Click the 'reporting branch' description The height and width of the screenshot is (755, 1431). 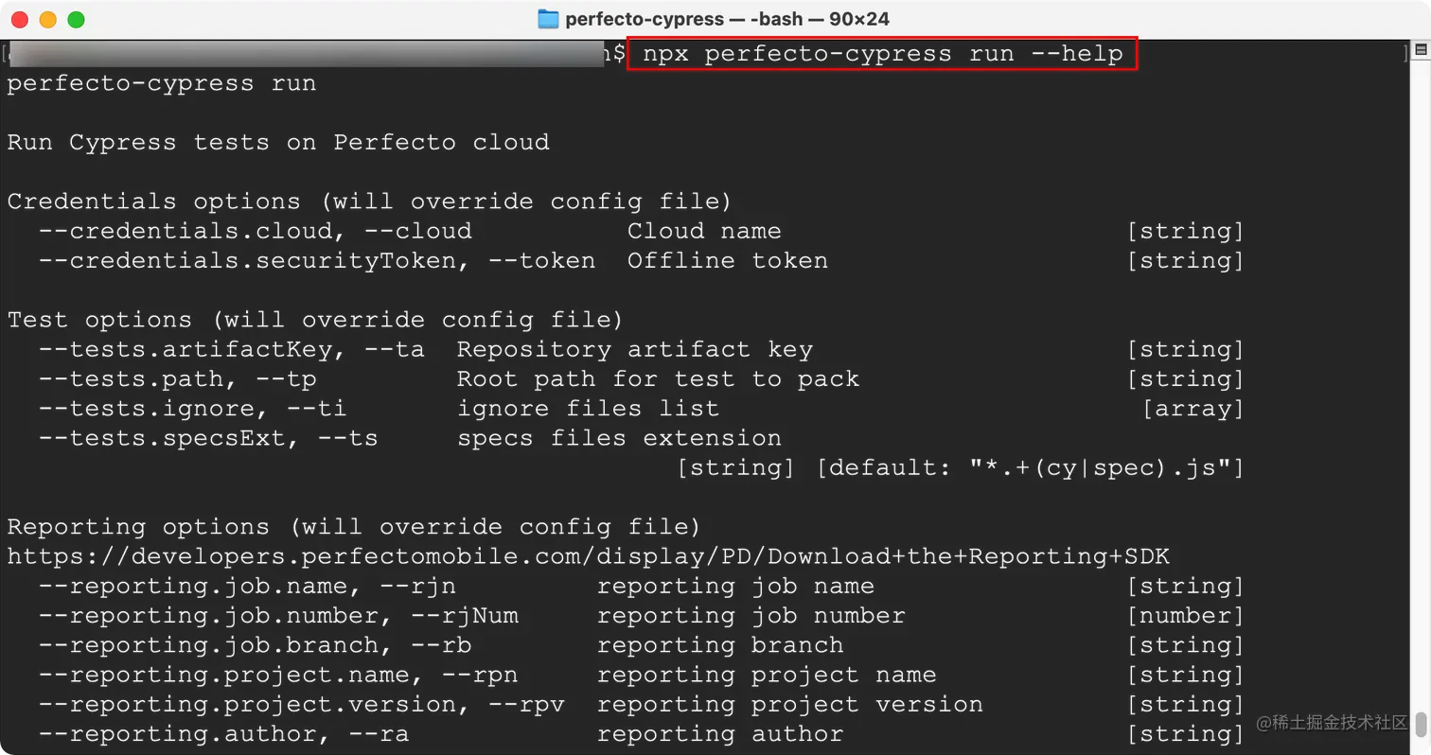[x=720, y=645]
